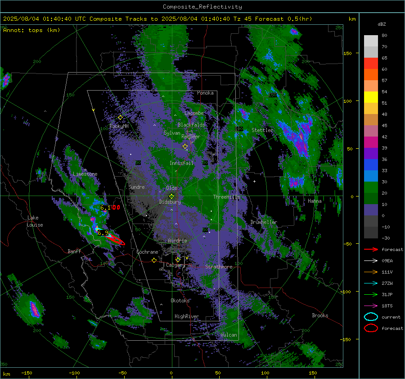405x379 pixels.
Task: Click the Stettler city label
Action: pyautogui.click(x=262, y=130)
